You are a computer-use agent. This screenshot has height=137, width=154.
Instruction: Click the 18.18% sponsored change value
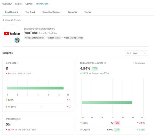11,130
